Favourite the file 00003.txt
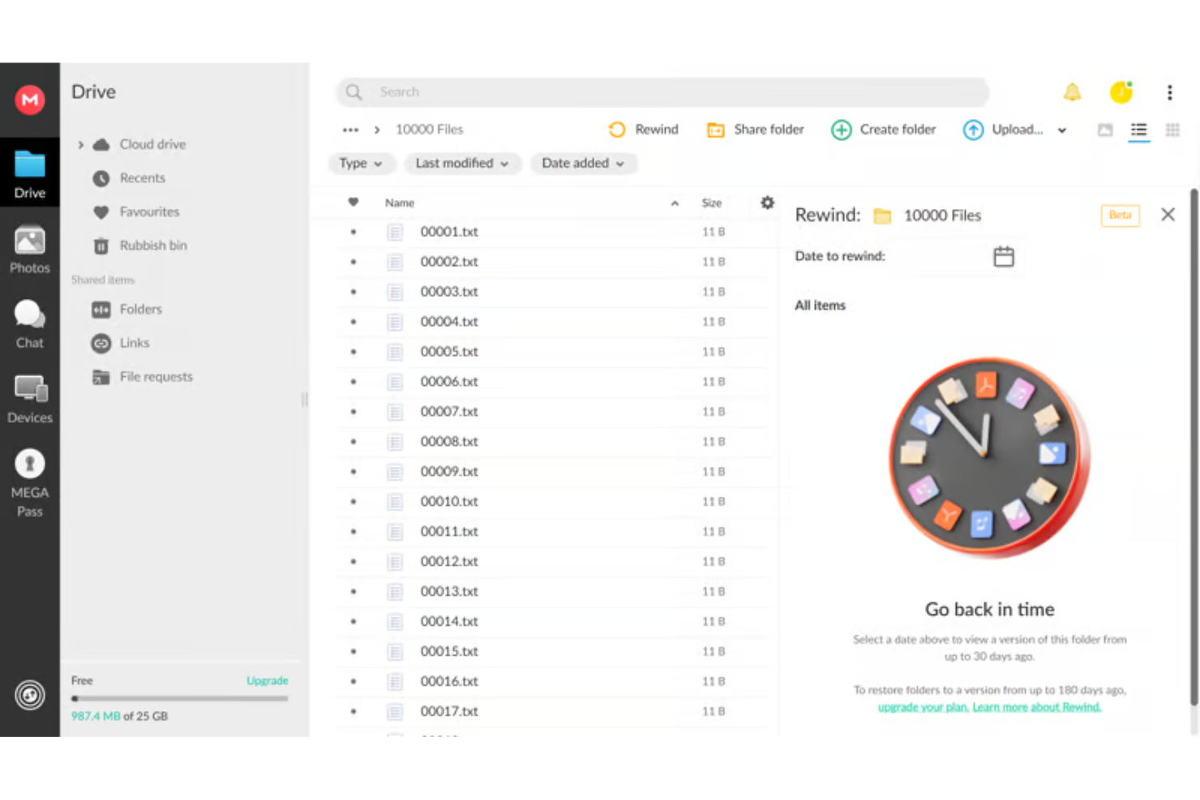The width and height of the screenshot is (1200, 800). coord(353,292)
